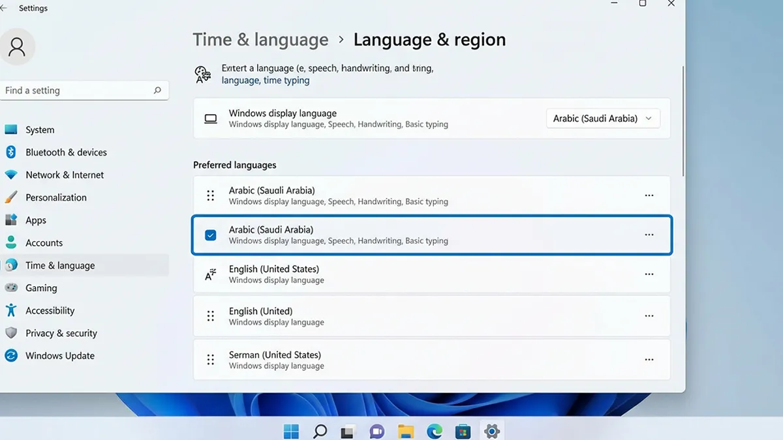Select Bluetooth & devices settings
Image resolution: width=783 pixels, height=440 pixels.
tap(65, 152)
